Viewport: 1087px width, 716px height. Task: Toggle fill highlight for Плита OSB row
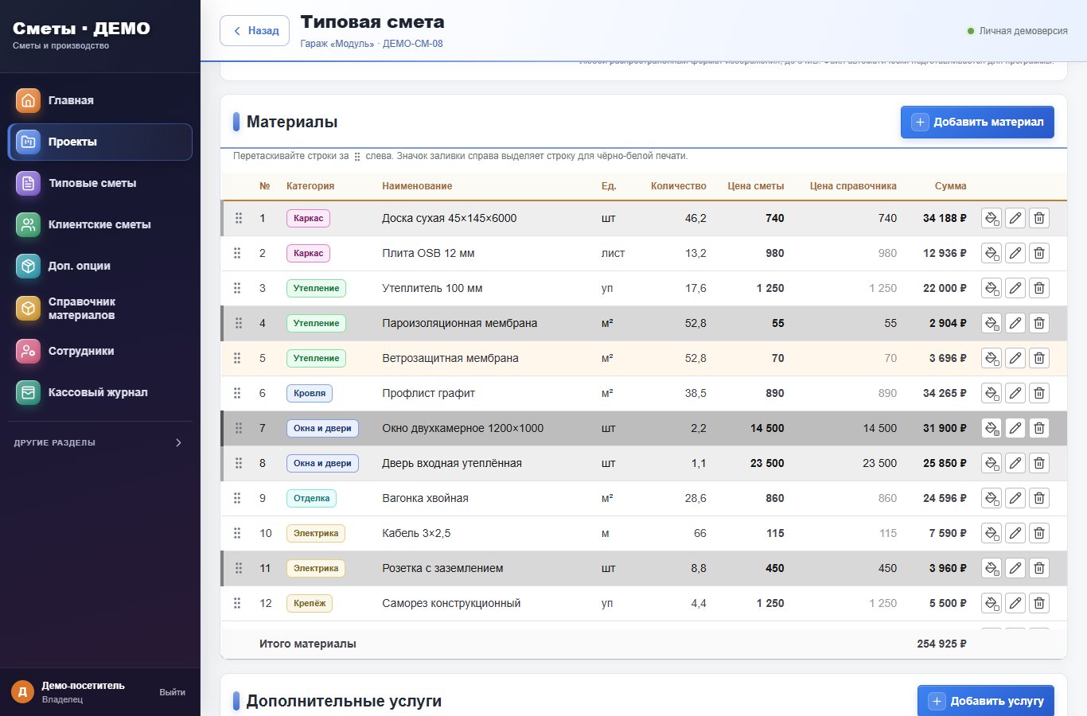pos(992,253)
